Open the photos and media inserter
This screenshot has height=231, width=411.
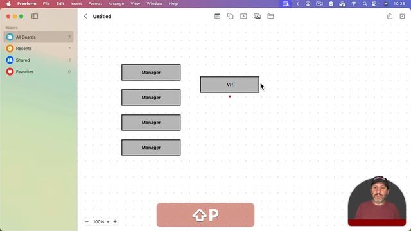pos(257,17)
